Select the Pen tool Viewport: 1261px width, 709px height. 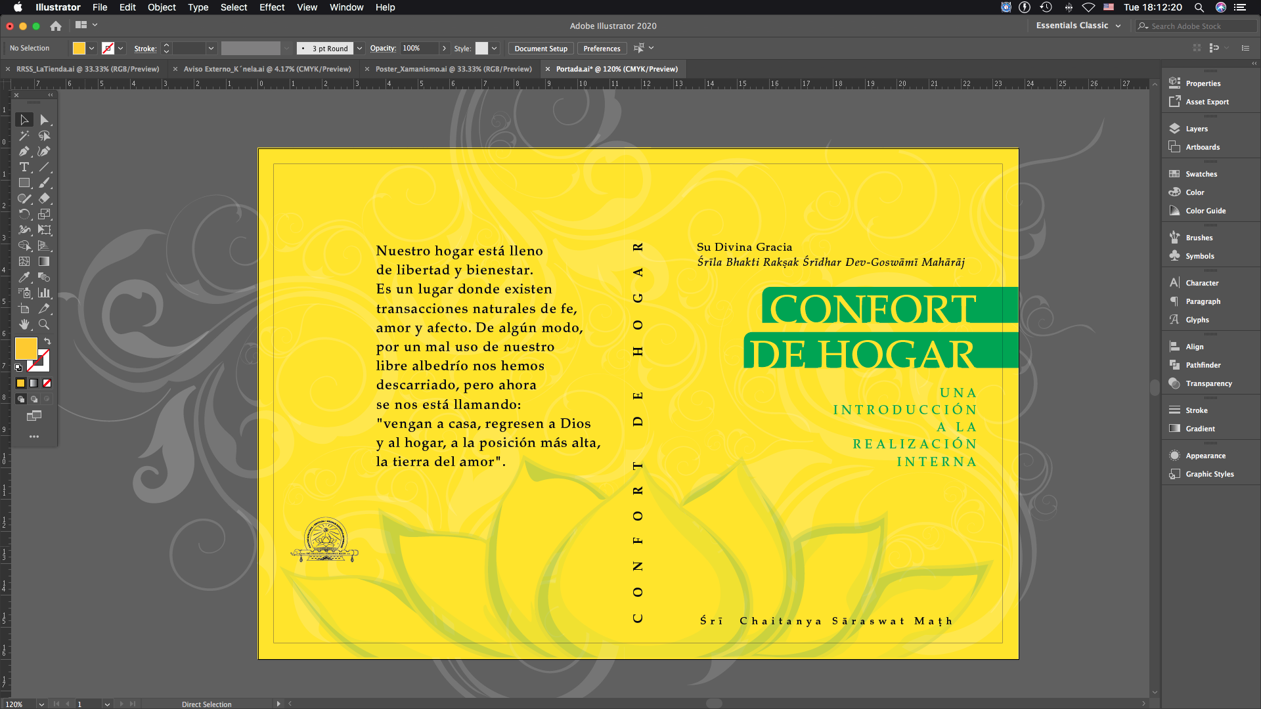tap(24, 152)
